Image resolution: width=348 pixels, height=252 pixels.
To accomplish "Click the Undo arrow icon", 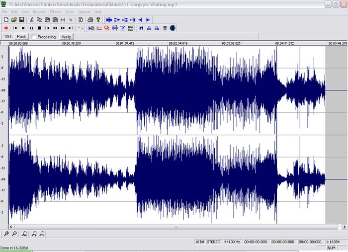I will [71, 20].
